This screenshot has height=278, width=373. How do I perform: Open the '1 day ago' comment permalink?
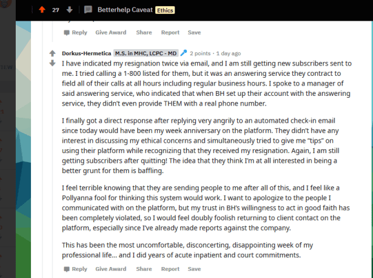pos(227,53)
